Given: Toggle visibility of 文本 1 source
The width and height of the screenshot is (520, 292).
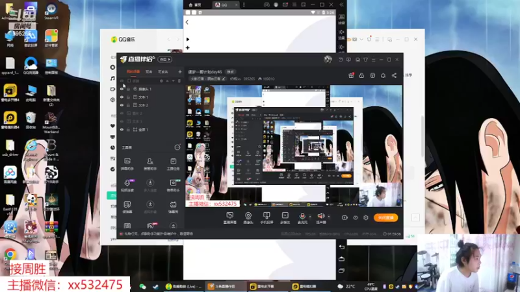Looking at the screenshot, I should 122,97.
